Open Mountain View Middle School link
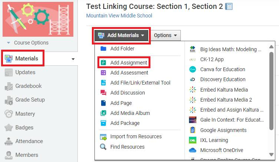 coord(119,16)
